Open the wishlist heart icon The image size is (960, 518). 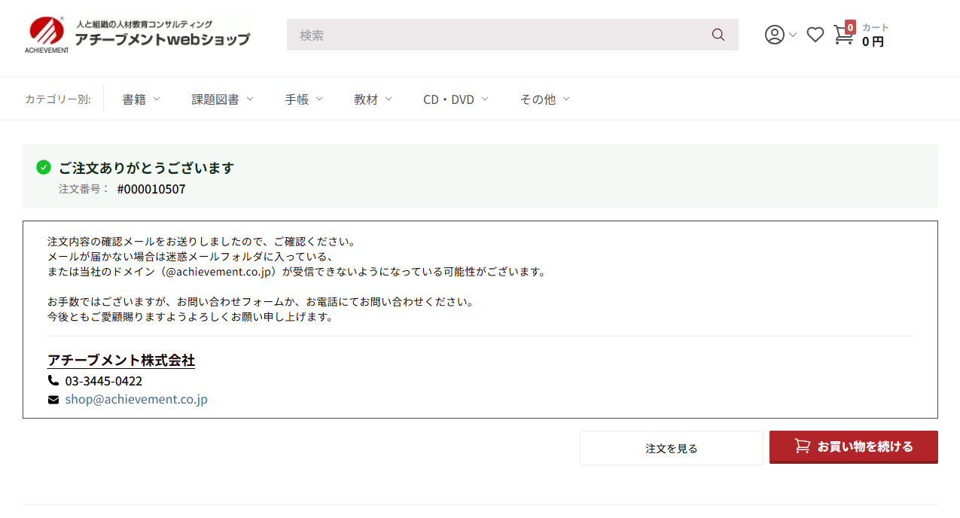pyautogui.click(x=815, y=35)
